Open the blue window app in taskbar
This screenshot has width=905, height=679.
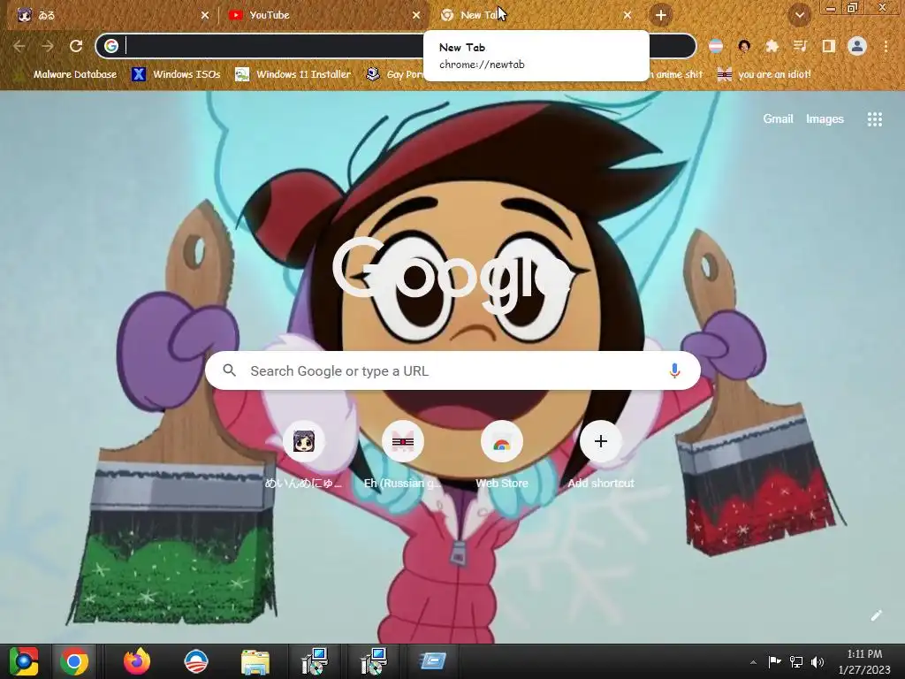[433, 661]
